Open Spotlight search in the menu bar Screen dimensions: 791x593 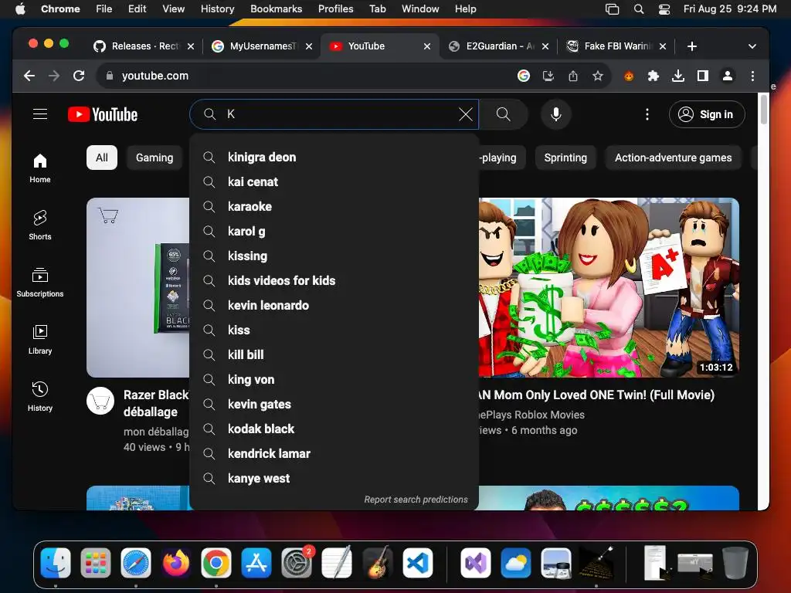click(639, 9)
